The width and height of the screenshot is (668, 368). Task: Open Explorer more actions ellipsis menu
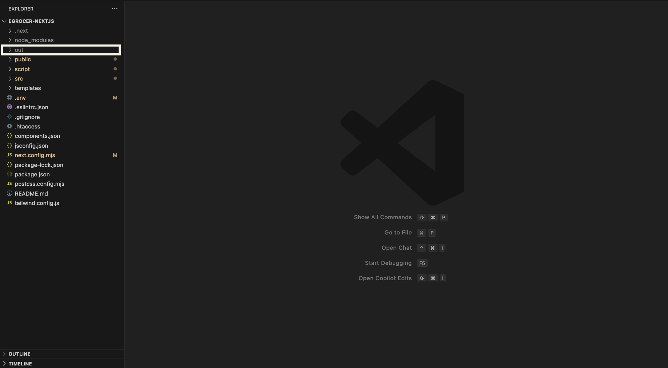[x=115, y=8]
